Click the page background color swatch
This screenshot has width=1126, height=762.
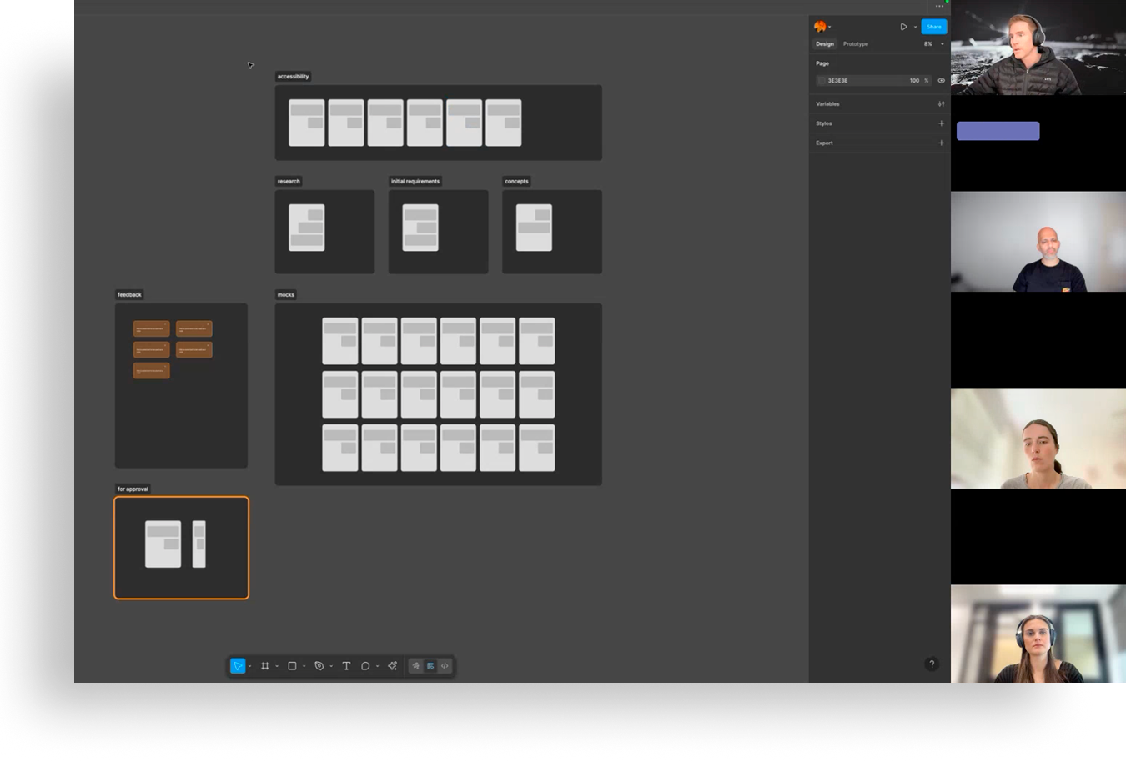click(x=822, y=81)
